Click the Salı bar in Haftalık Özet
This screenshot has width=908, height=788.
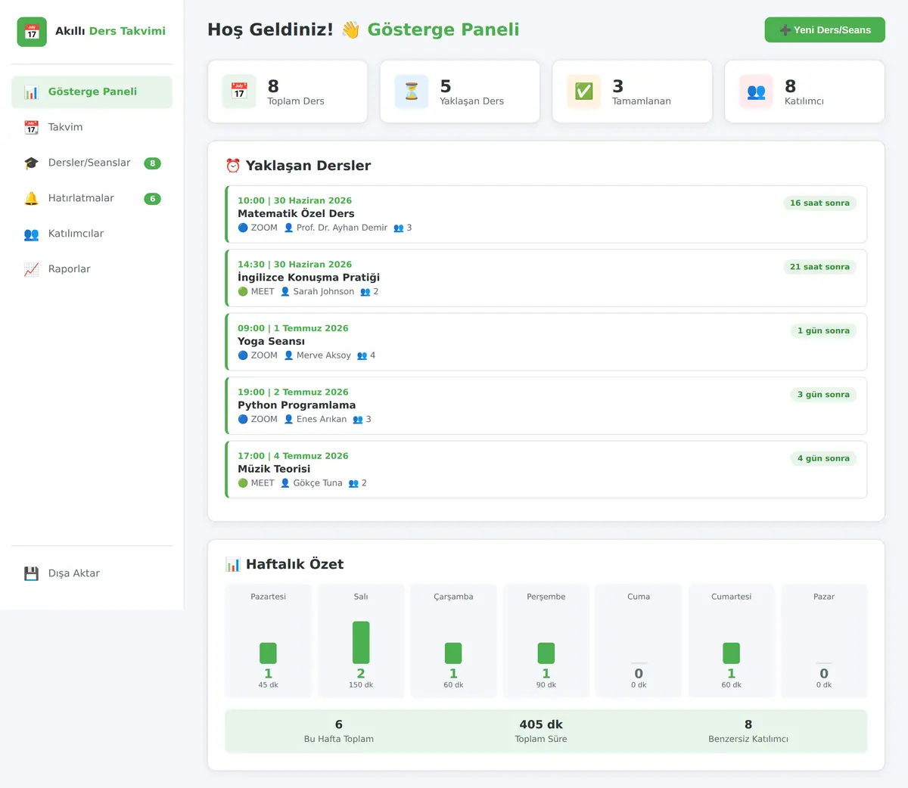click(361, 643)
